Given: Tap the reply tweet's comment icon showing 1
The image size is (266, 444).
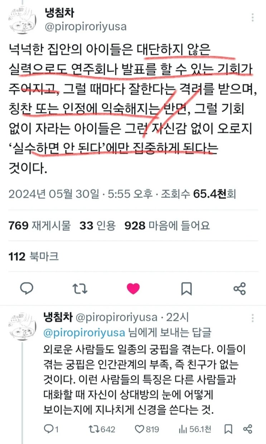Looking at the screenshot, I should (x=51, y=429).
